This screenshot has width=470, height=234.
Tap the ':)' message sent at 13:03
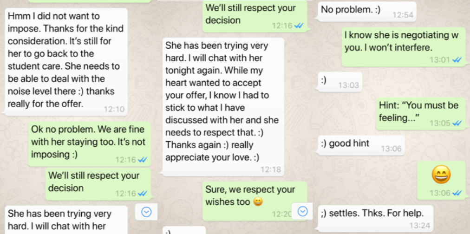tap(339, 82)
